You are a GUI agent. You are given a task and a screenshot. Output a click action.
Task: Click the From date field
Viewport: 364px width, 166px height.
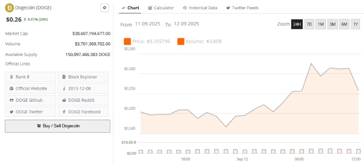pos(148,24)
